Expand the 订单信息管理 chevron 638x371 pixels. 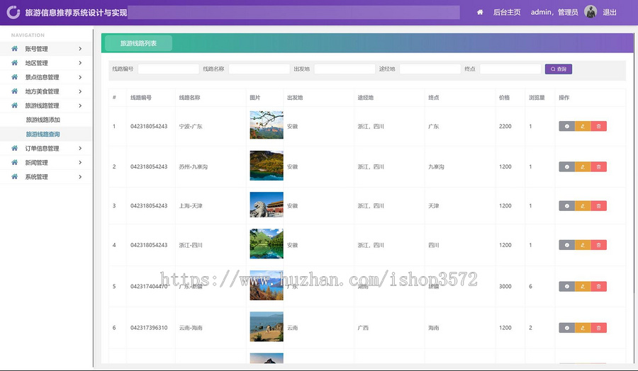click(80, 148)
